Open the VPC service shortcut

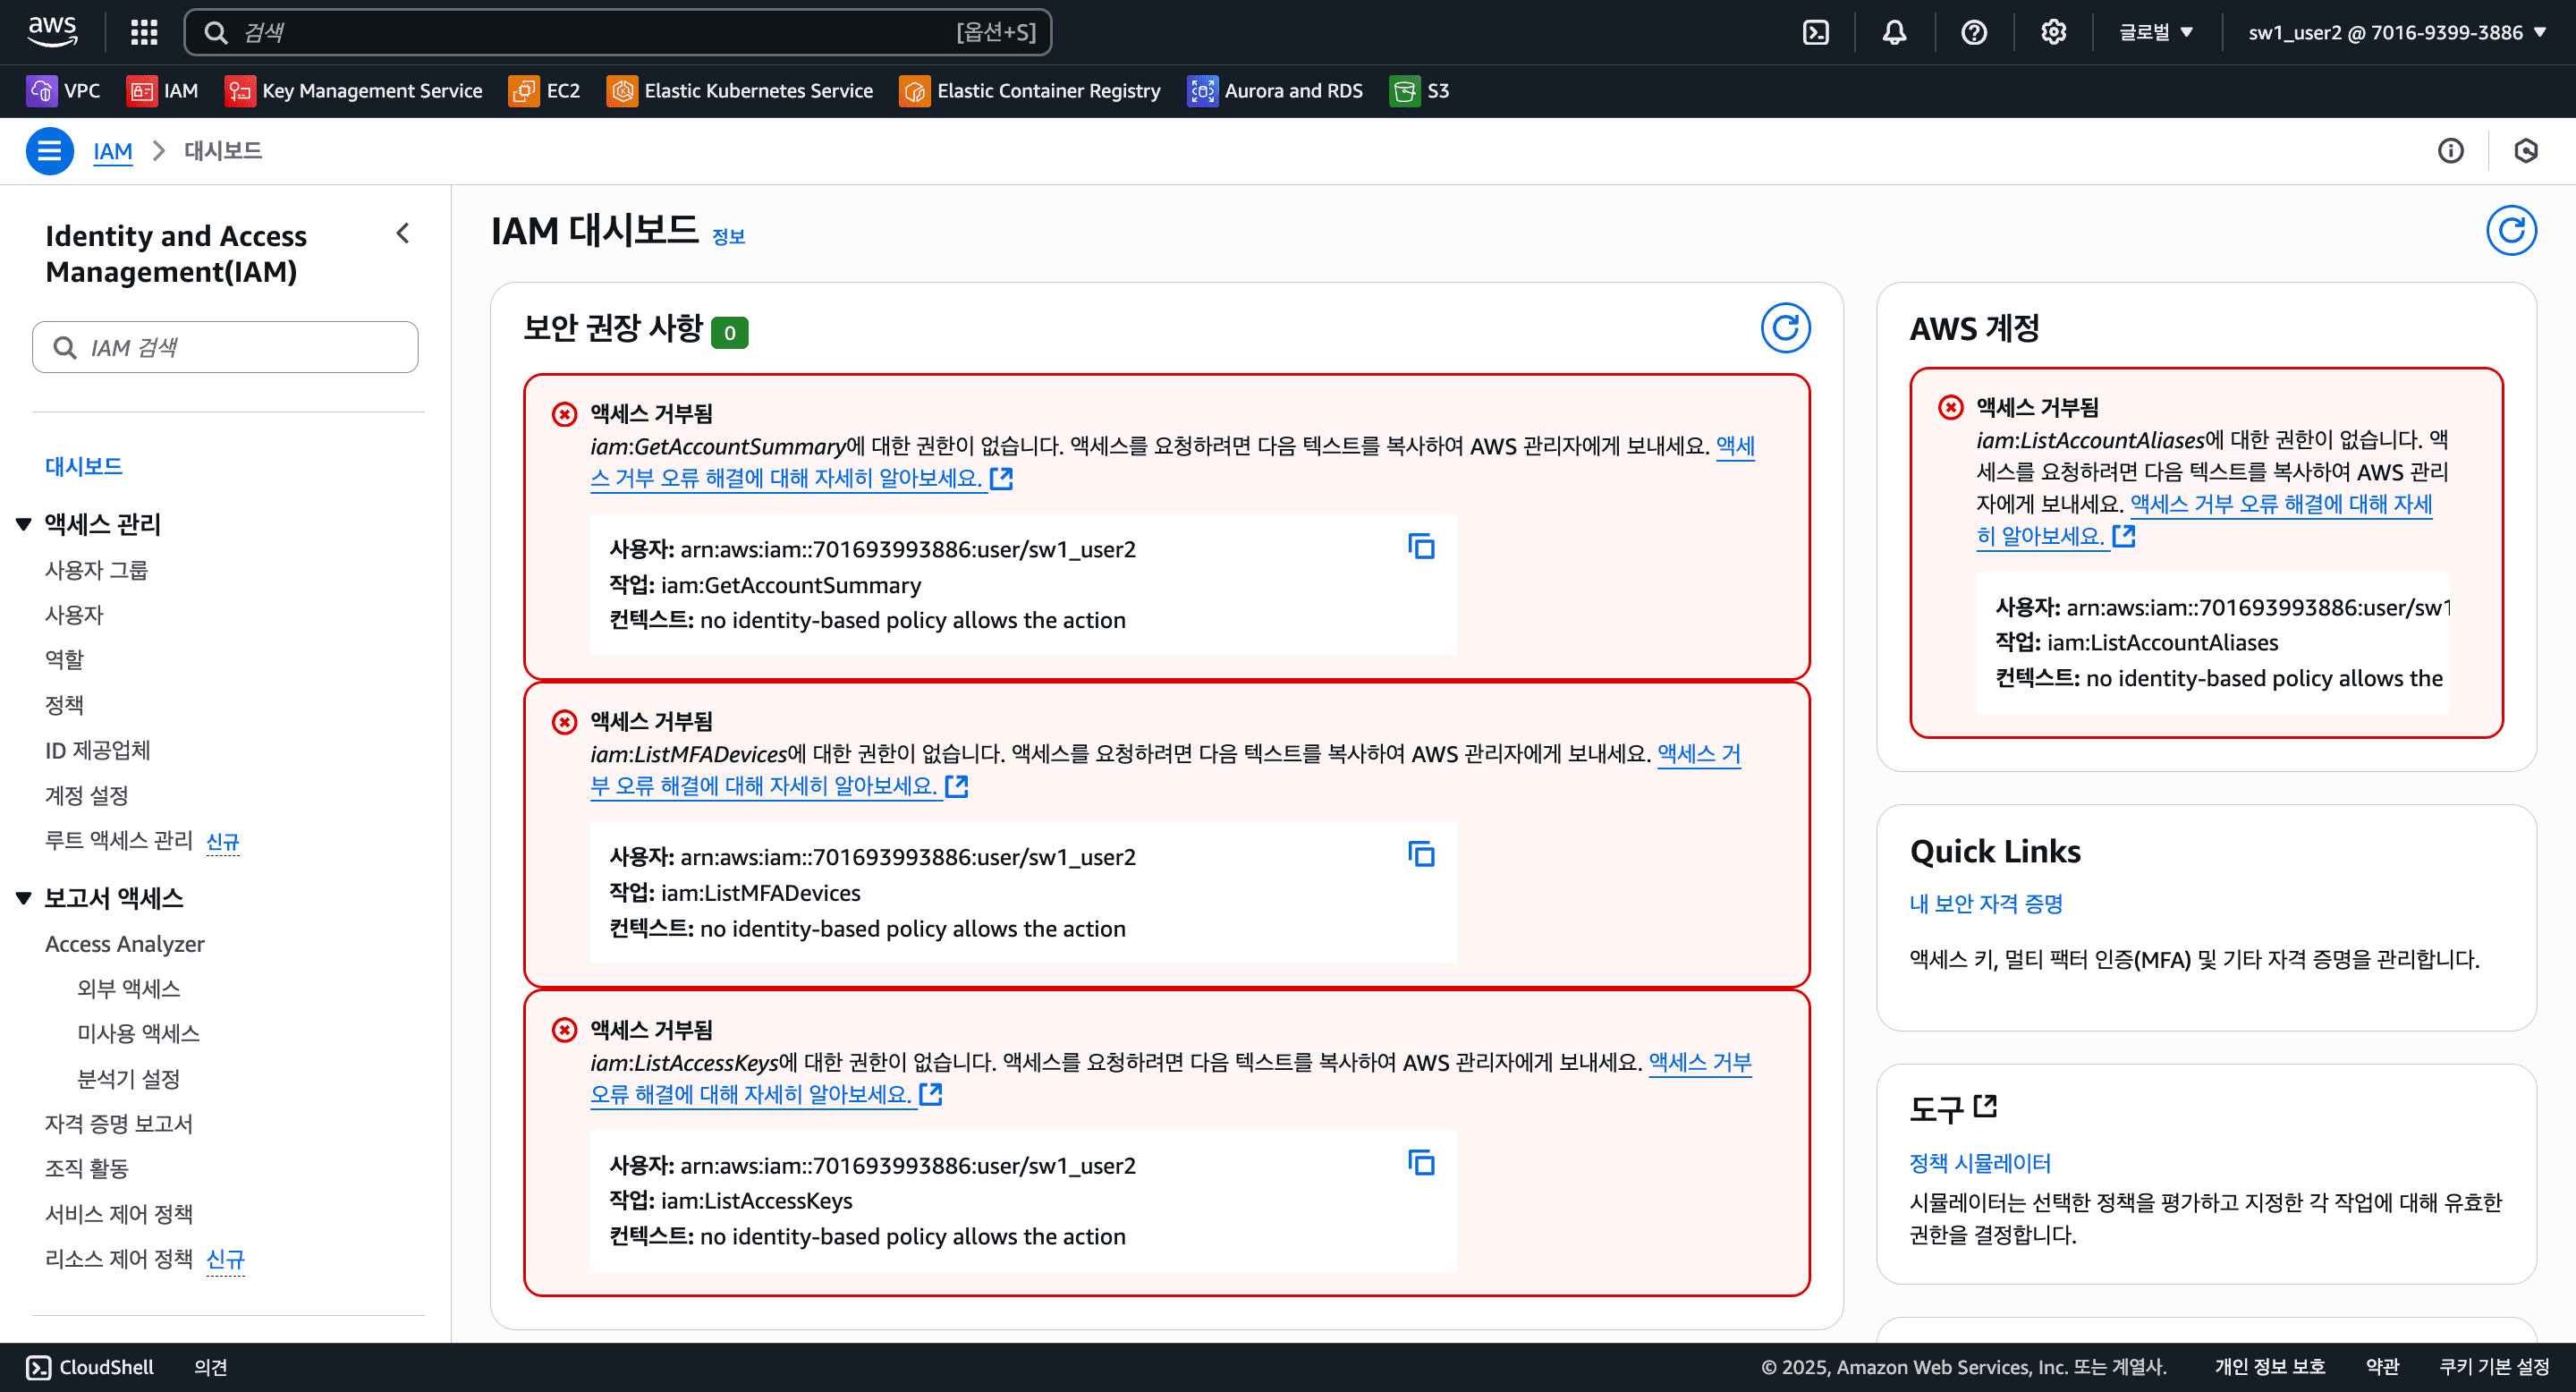pyautogui.click(x=64, y=91)
